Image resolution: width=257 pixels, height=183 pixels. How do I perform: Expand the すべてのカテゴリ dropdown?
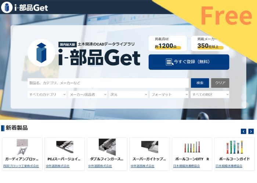coord(47,94)
